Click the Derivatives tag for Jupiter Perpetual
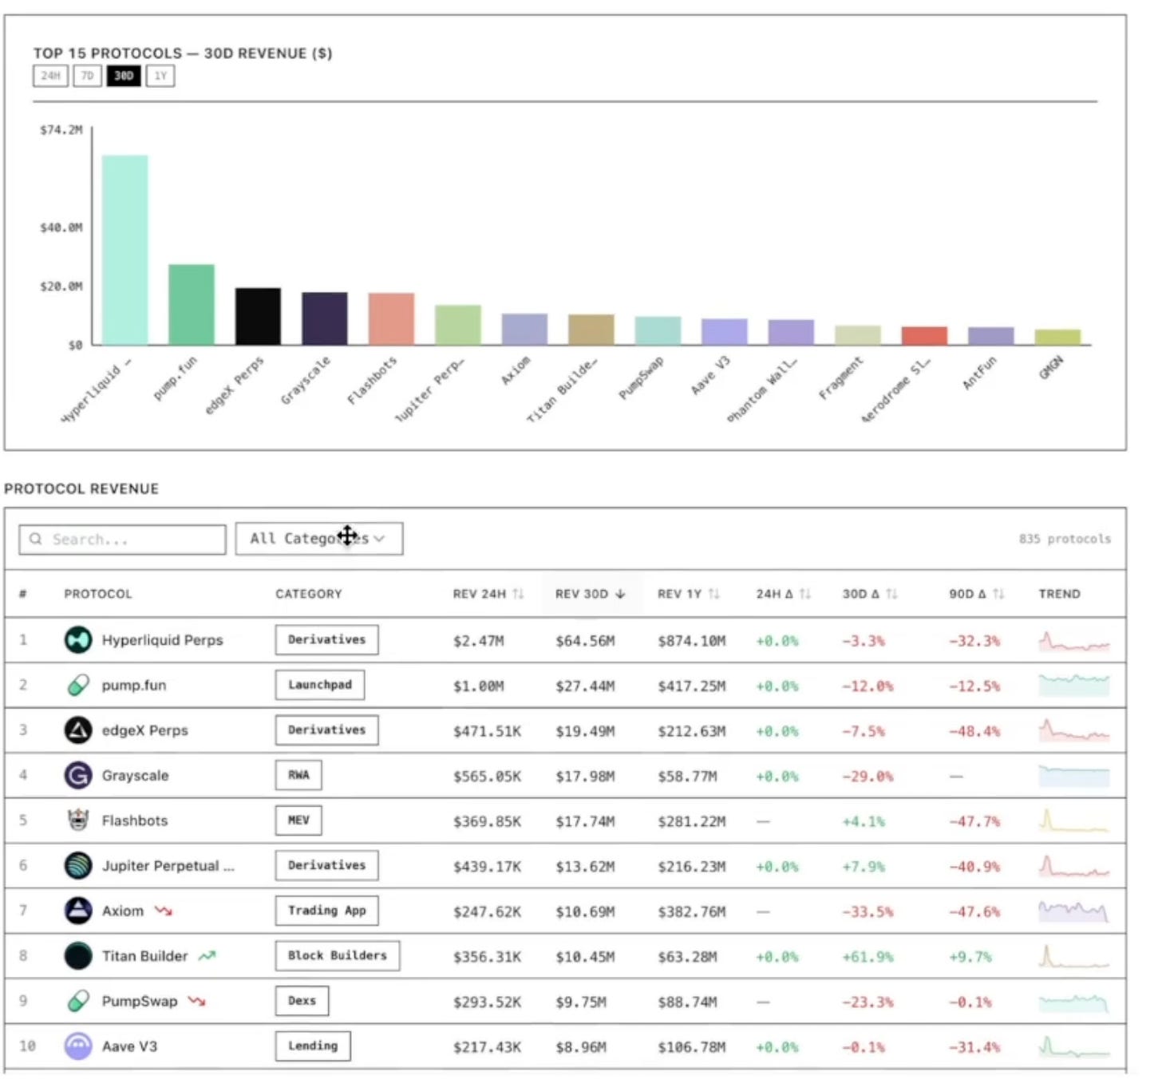Screen dimensions: 1162x1091 click(x=327, y=865)
